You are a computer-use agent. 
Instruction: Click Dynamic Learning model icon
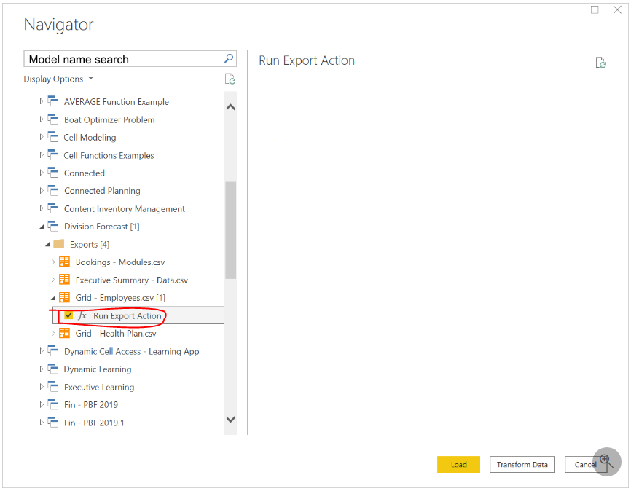tap(53, 369)
